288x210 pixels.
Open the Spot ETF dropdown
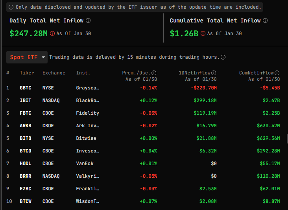click(27, 57)
